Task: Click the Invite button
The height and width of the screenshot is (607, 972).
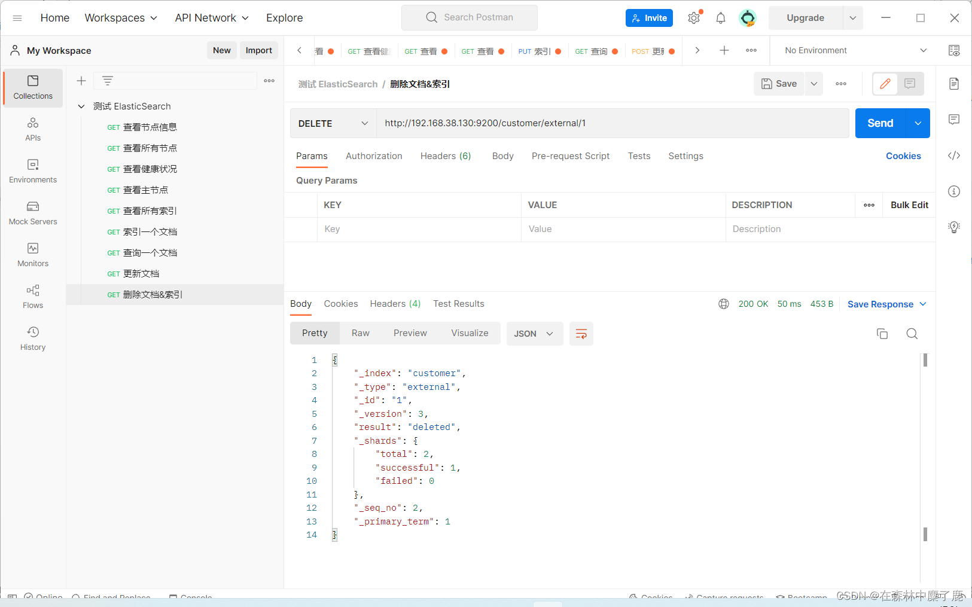Action: (649, 18)
